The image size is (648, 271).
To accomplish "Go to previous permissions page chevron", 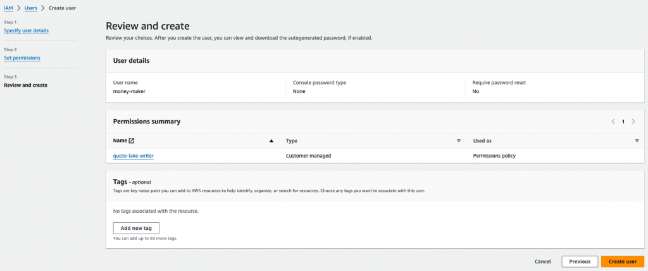I will click(x=613, y=122).
